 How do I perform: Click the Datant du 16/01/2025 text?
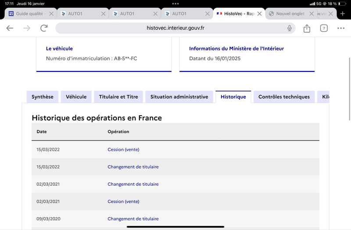tap(215, 58)
